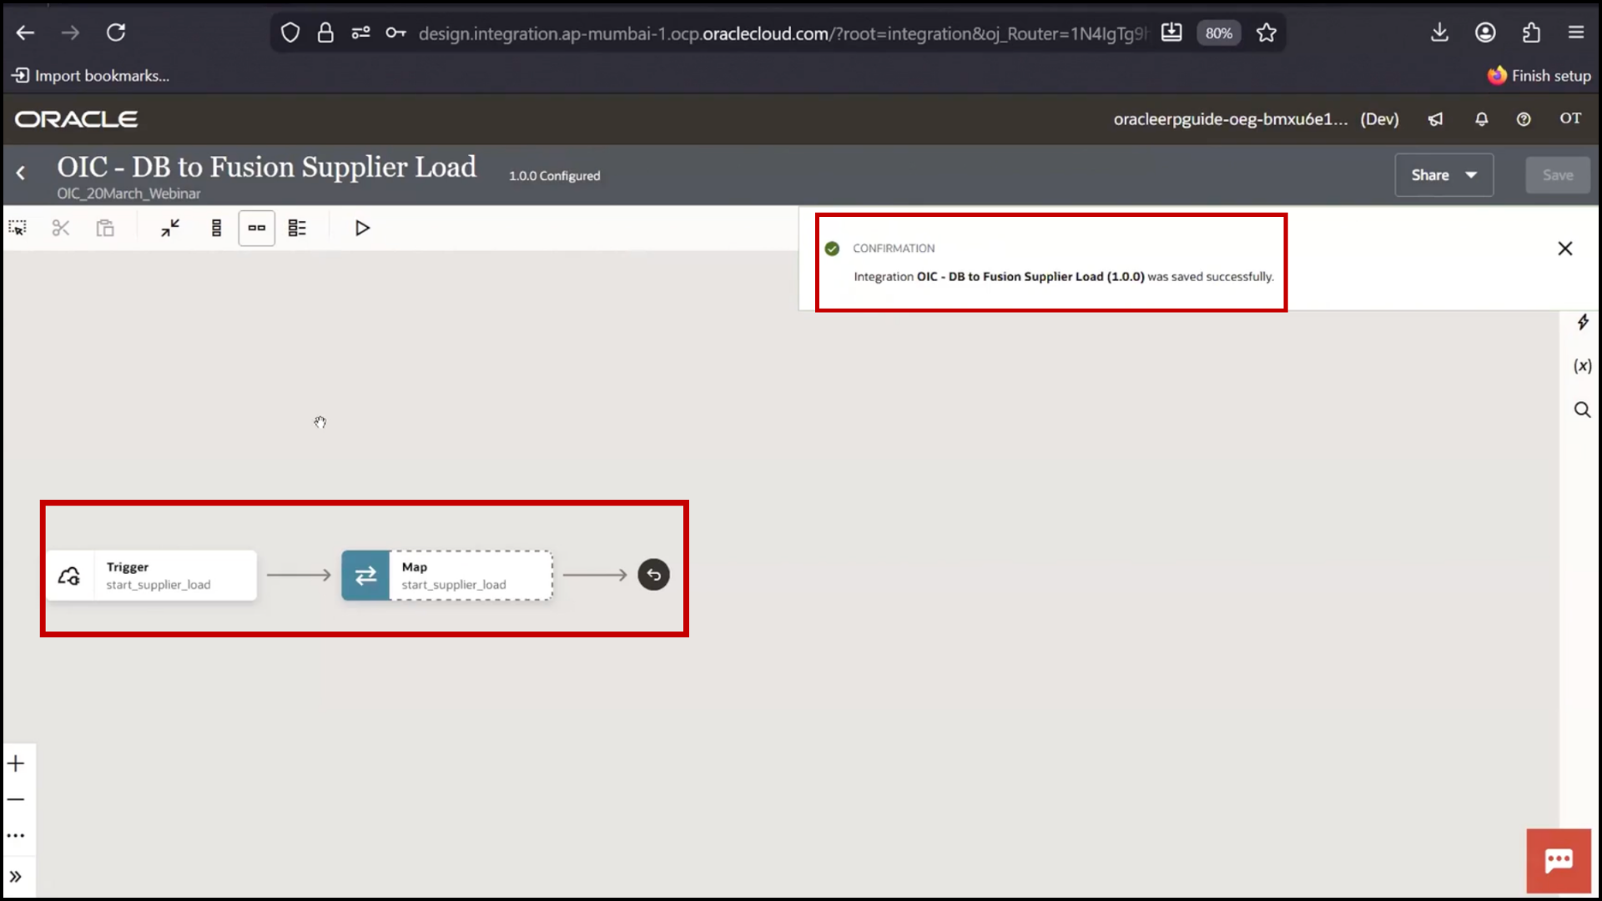Open the actions lightning bolt panel
1602x901 pixels.
click(x=1583, y=322)
